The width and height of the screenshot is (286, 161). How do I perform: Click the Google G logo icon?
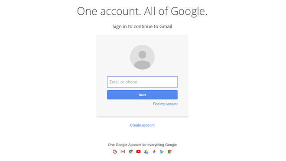115,151
